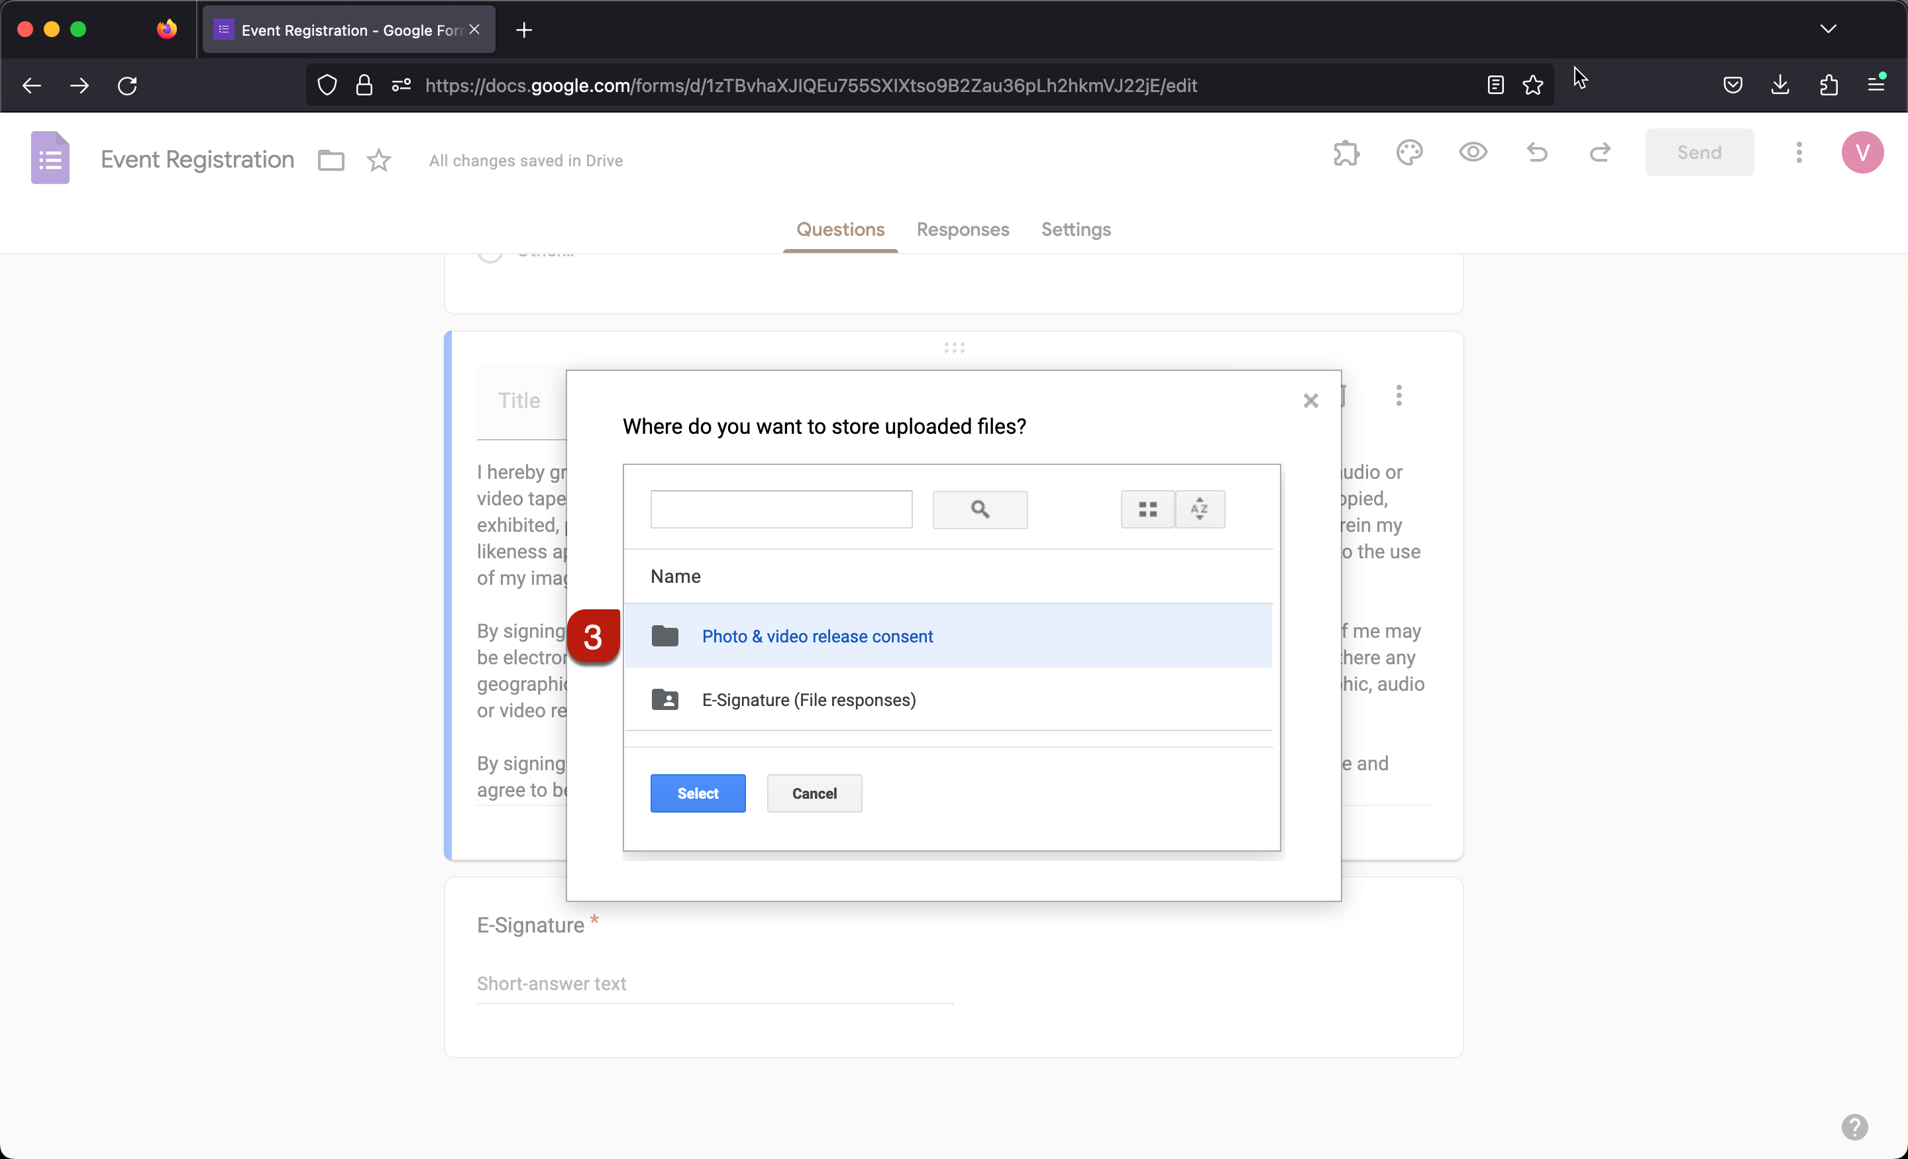The width and height of the screenshot is (1908, 1159).
Task: Select the Photo & video release consent folder
Action: pyautogui.click(x=817, y=636)
